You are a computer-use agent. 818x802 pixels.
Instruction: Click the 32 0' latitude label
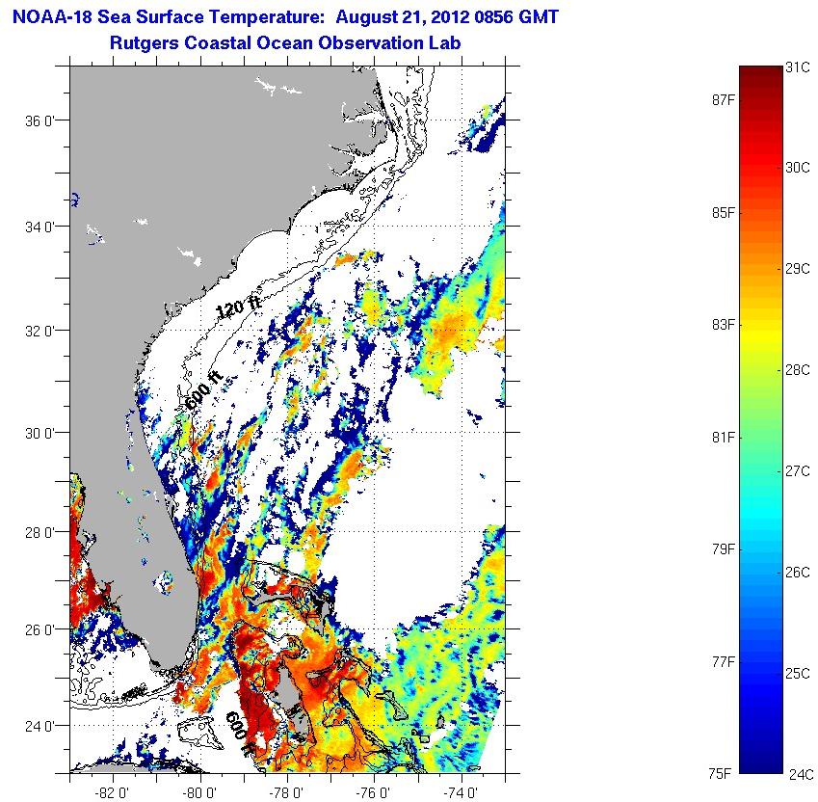click(x=40, y=332)
